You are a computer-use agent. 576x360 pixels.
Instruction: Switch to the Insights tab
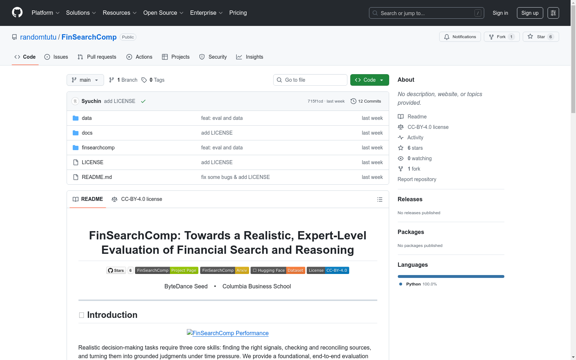[x=250, y=57]
